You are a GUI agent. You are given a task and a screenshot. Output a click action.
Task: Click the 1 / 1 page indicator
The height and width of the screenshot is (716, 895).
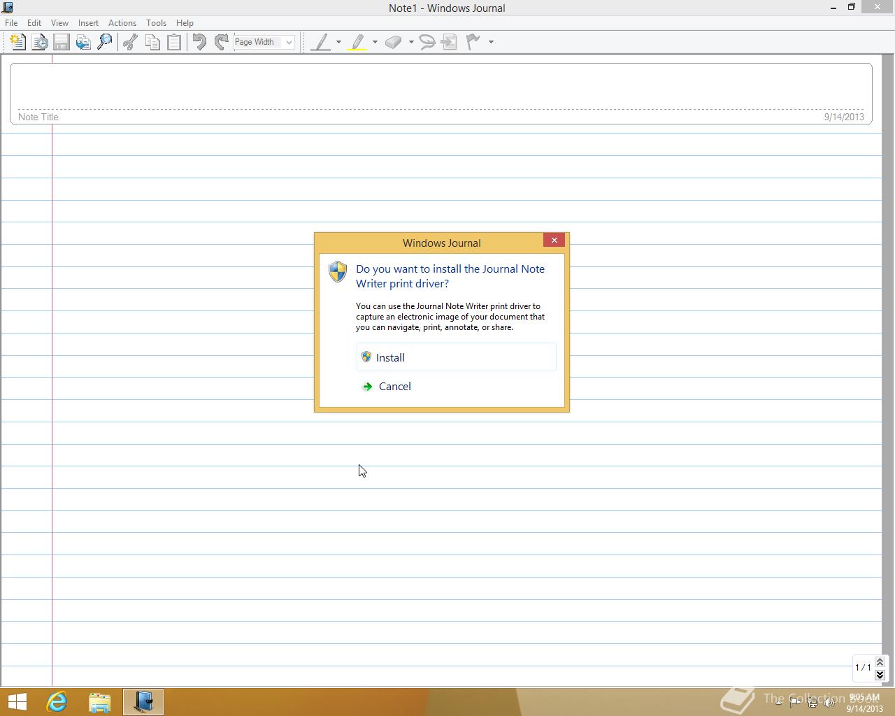(863, 668)
